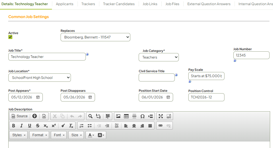This screenshot has width=273, height=148.
Task: Open the Size dropdown
Action: [76, 135]
